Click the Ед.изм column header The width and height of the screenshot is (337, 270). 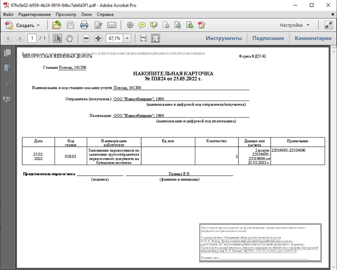point(168,141)
